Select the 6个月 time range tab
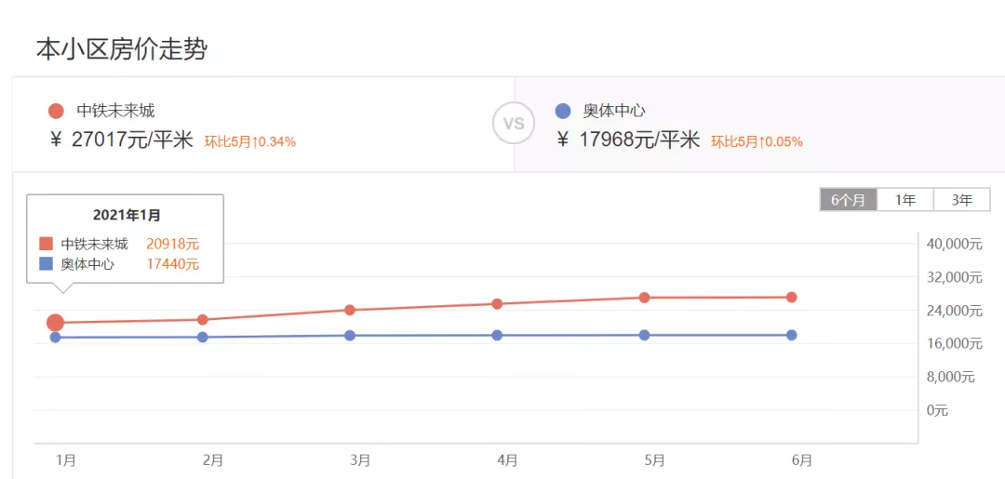The image size is (1005, 479). (x=848, y=200)
